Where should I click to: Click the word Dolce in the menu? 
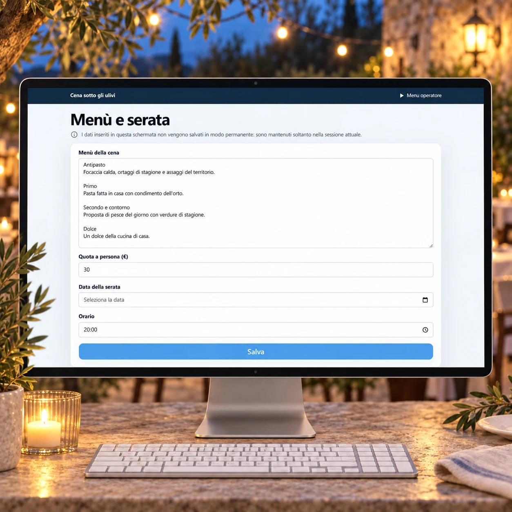90,229
